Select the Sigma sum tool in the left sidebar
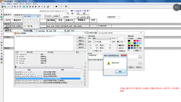 click(x=1, y=48)
